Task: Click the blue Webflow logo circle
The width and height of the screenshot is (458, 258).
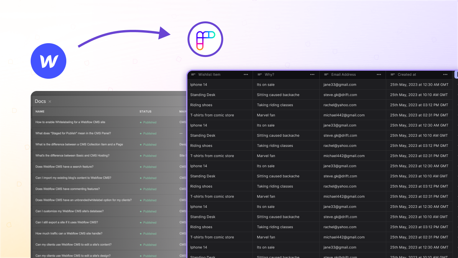Action: point(49,61)
